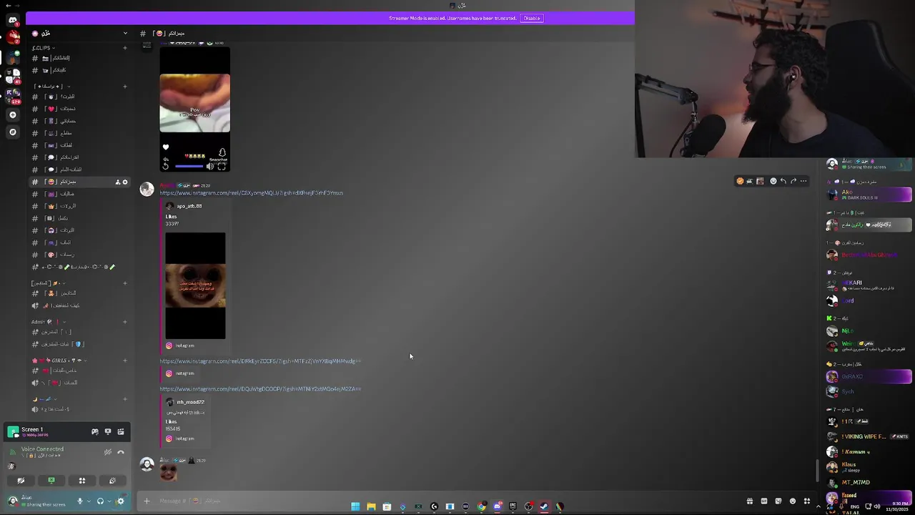
Task: Open Steam from taskbar
Action: tap(544, 506)
